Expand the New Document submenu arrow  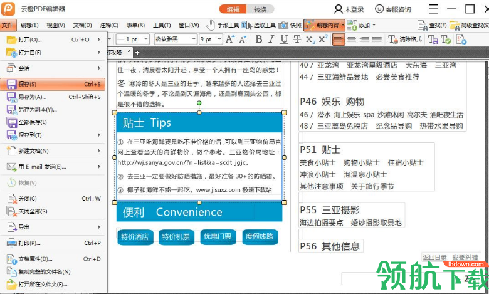(99, 151)
